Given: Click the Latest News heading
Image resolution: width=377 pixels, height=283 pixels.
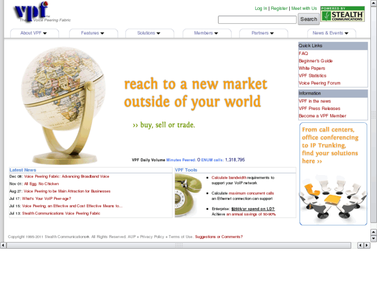Looking at the screenshot, I should point(23,170).
